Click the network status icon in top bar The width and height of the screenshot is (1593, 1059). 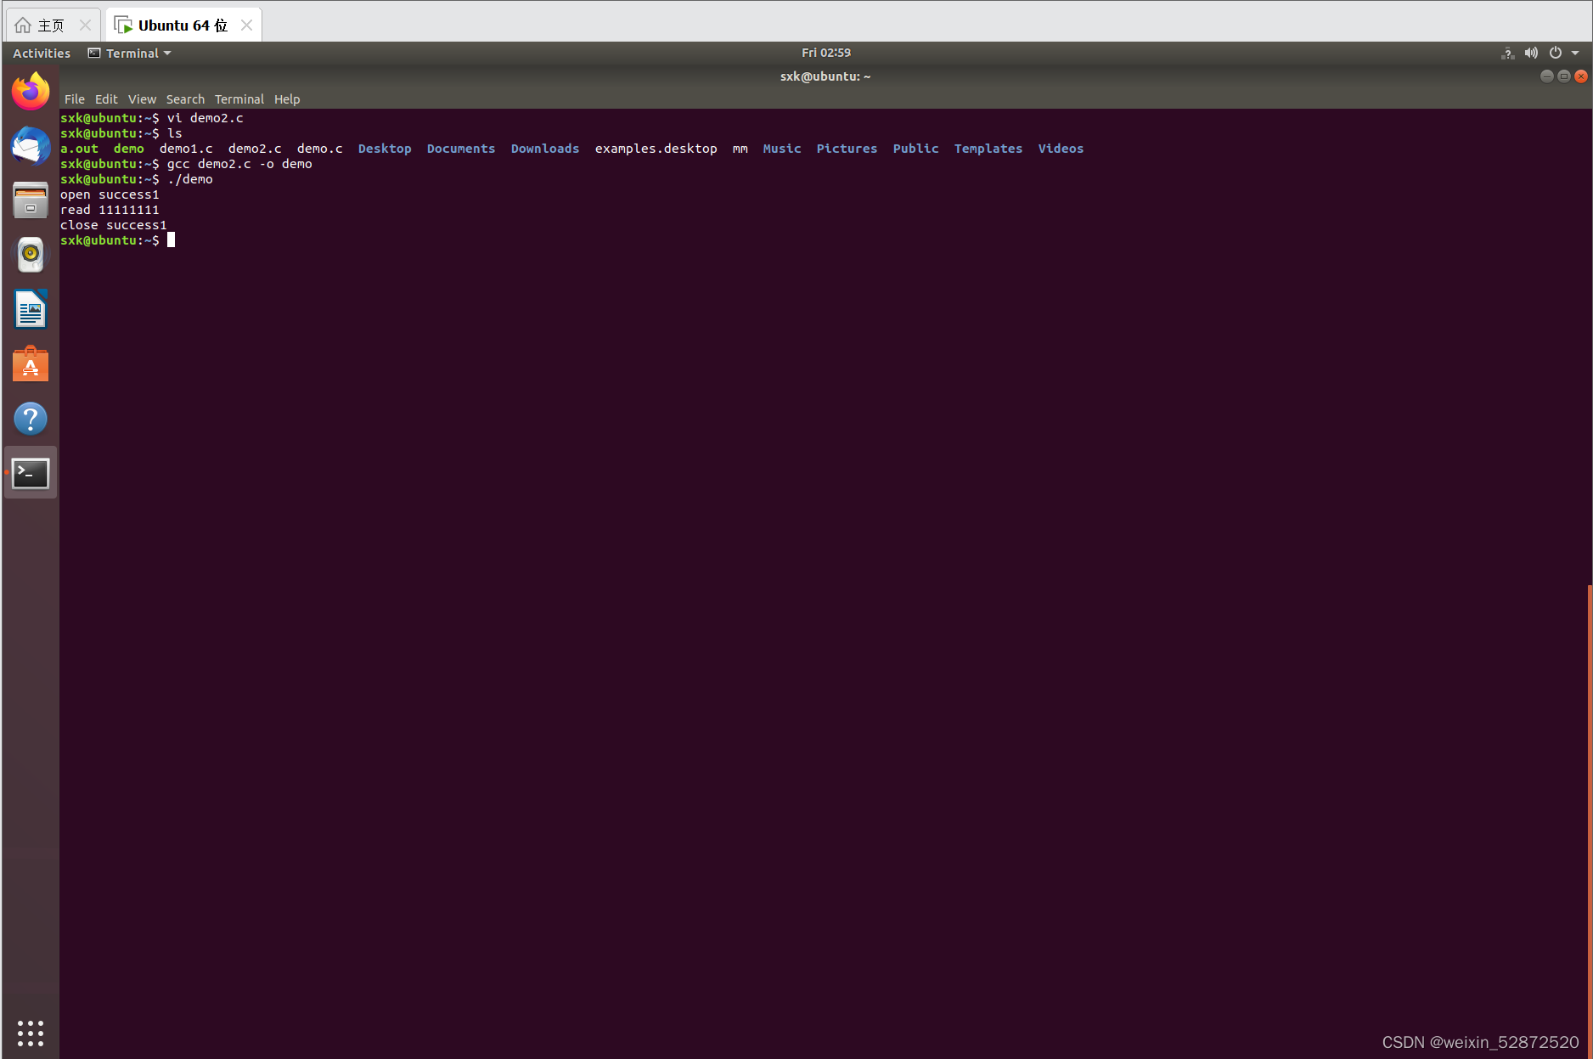point(1508,53)
